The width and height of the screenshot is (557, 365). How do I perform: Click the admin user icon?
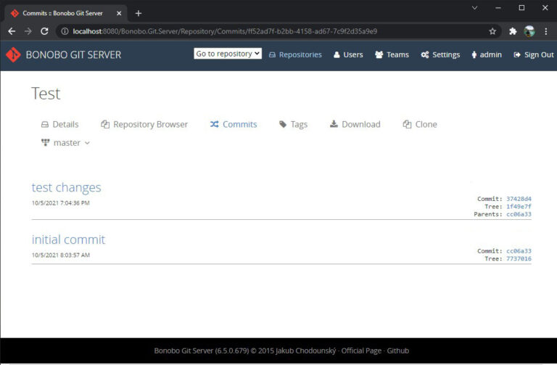pyautogui.click(x=474, y=54)
